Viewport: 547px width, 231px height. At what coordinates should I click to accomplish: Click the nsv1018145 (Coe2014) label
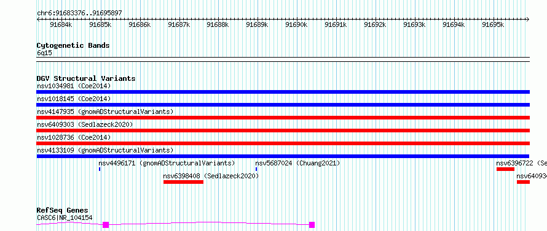74,99
